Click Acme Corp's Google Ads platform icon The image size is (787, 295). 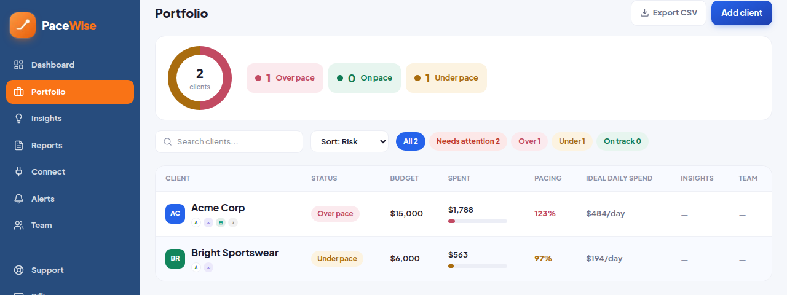[x=196, y=222]
